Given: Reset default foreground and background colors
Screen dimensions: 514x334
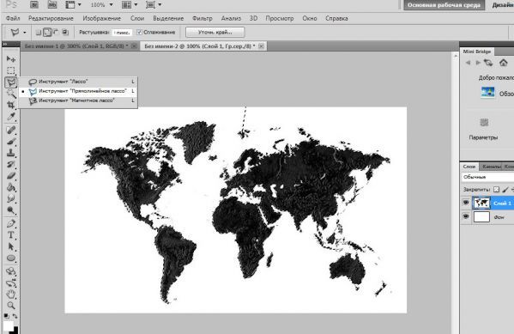Looking at the screenshot, I should click(x=6, y=316).
